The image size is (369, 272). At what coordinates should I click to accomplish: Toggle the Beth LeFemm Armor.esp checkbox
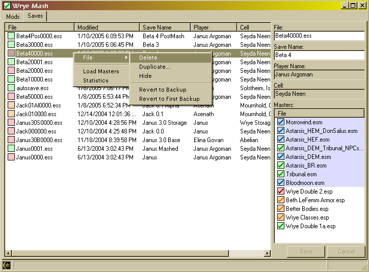click(x=280, y=200)
